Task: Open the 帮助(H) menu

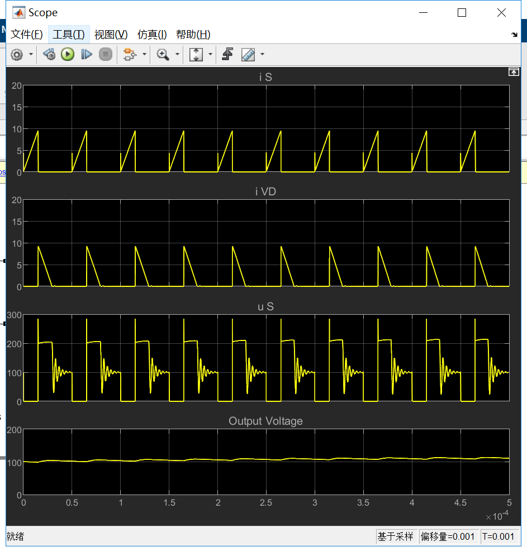Action: pyautogui.click(x=193, y=35)
